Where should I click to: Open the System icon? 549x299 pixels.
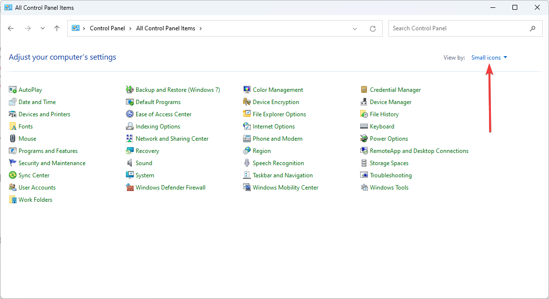point(130,175)
